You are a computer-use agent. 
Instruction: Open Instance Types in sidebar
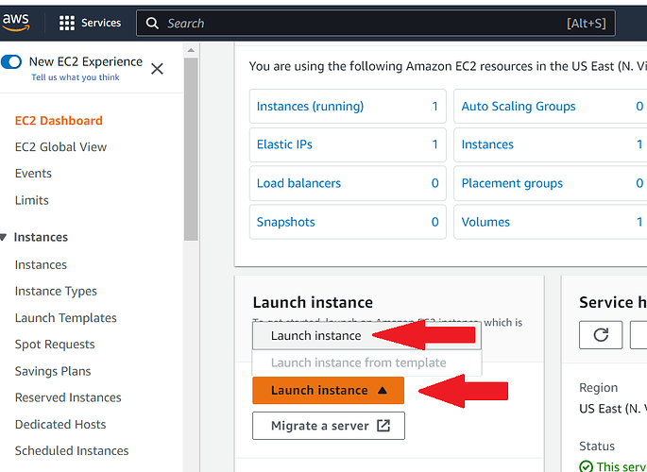[56, 291]
